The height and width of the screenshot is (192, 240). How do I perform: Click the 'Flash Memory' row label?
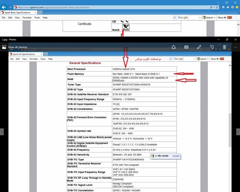76,74
